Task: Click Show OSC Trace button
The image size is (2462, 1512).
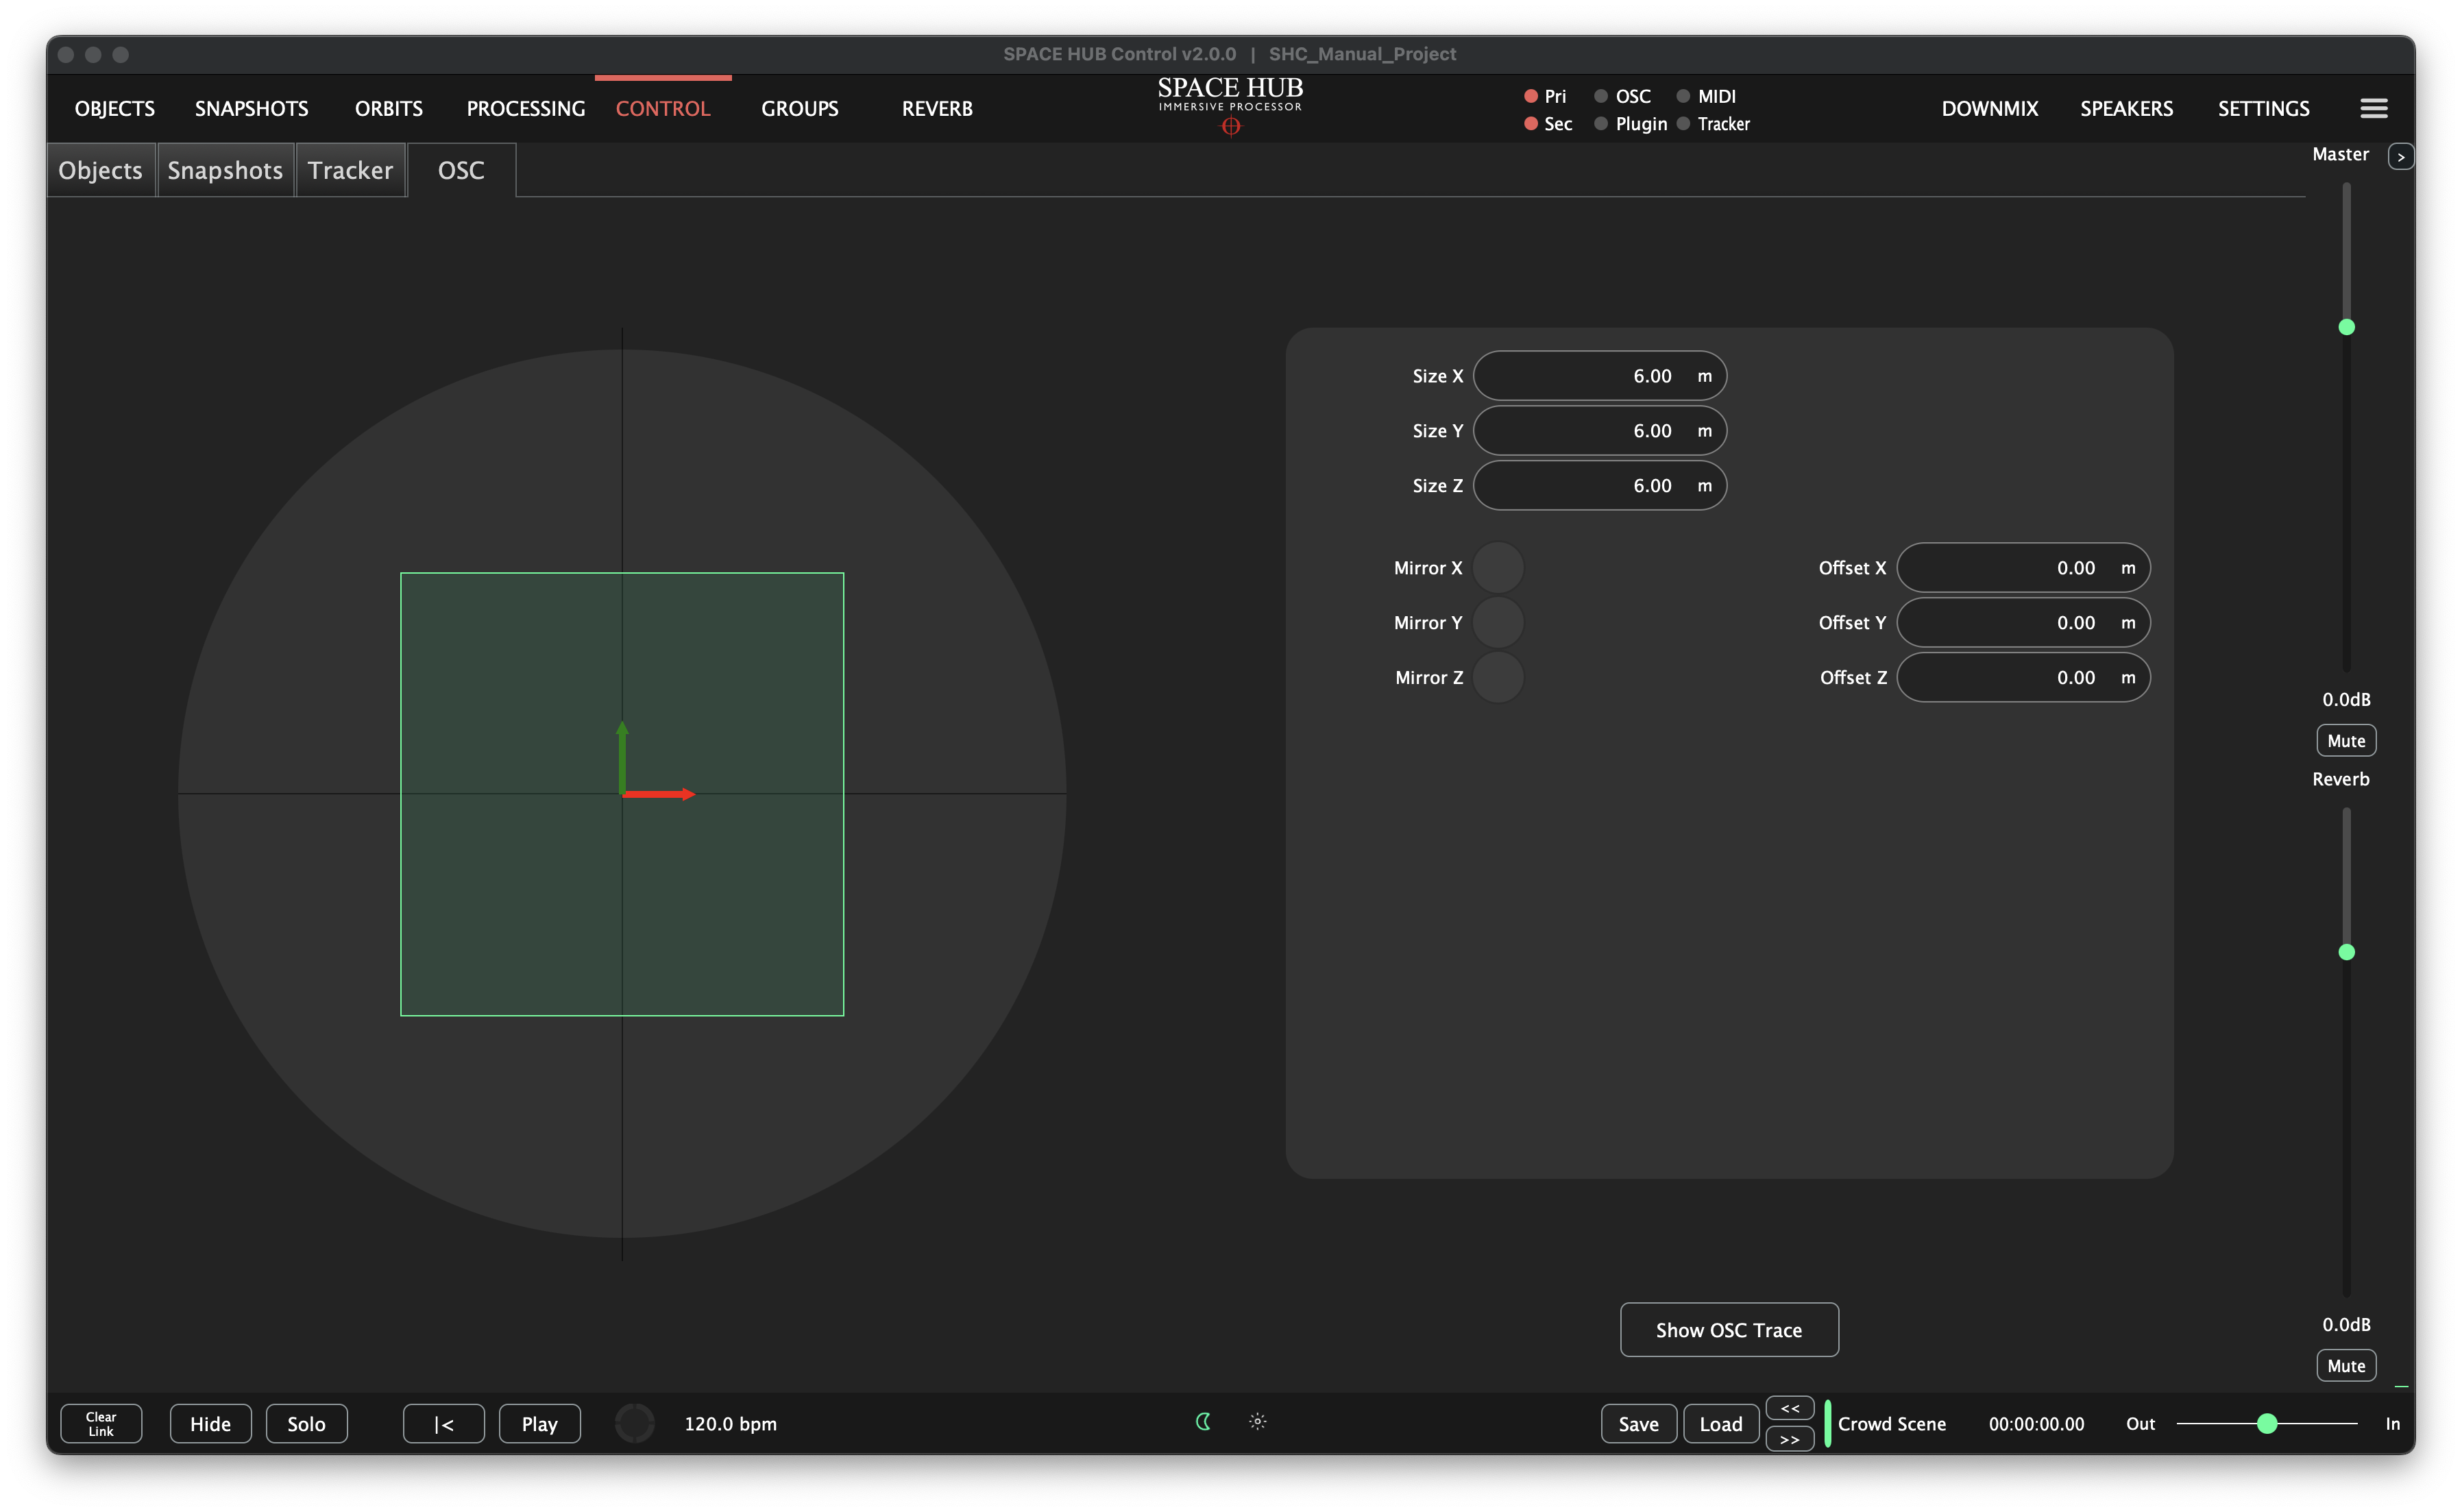Action: tap(1728, 1329)
